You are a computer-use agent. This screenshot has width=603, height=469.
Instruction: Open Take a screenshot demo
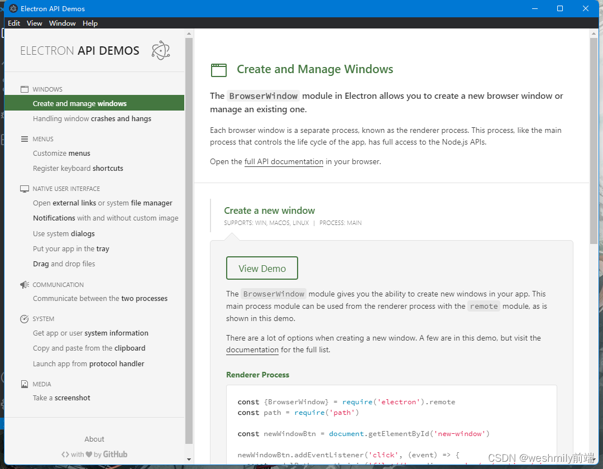click(61, 398)
